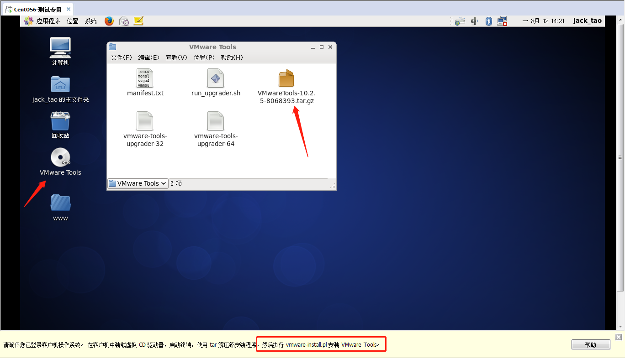
Task: Select the vmware-tools-upgrader-64 file icon
Action: (x=216, y=121)
